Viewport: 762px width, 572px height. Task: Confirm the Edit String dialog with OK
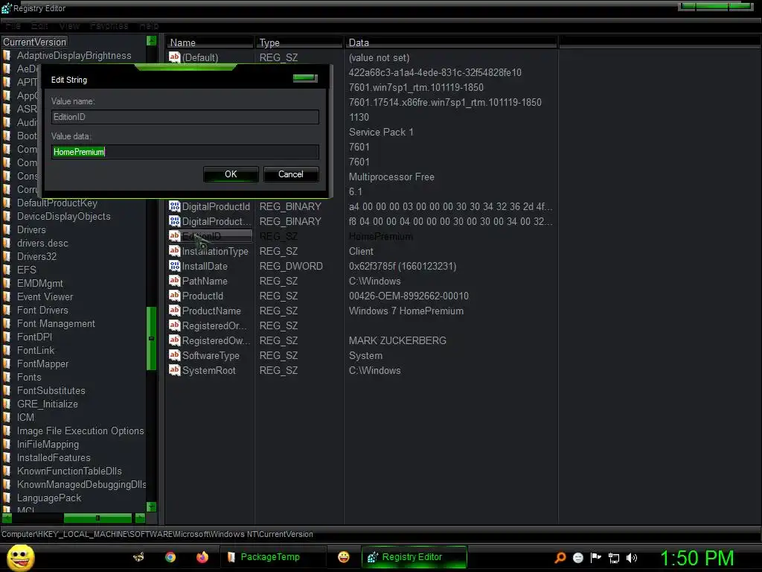231,174
